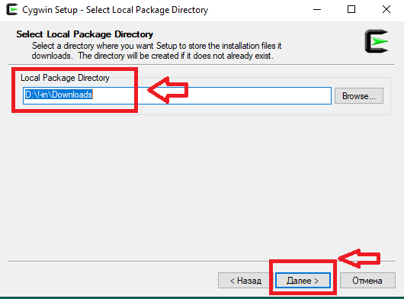Screen dimensions: 404x299
Task: Click the description text about installation files
Action: pos(156,51)
